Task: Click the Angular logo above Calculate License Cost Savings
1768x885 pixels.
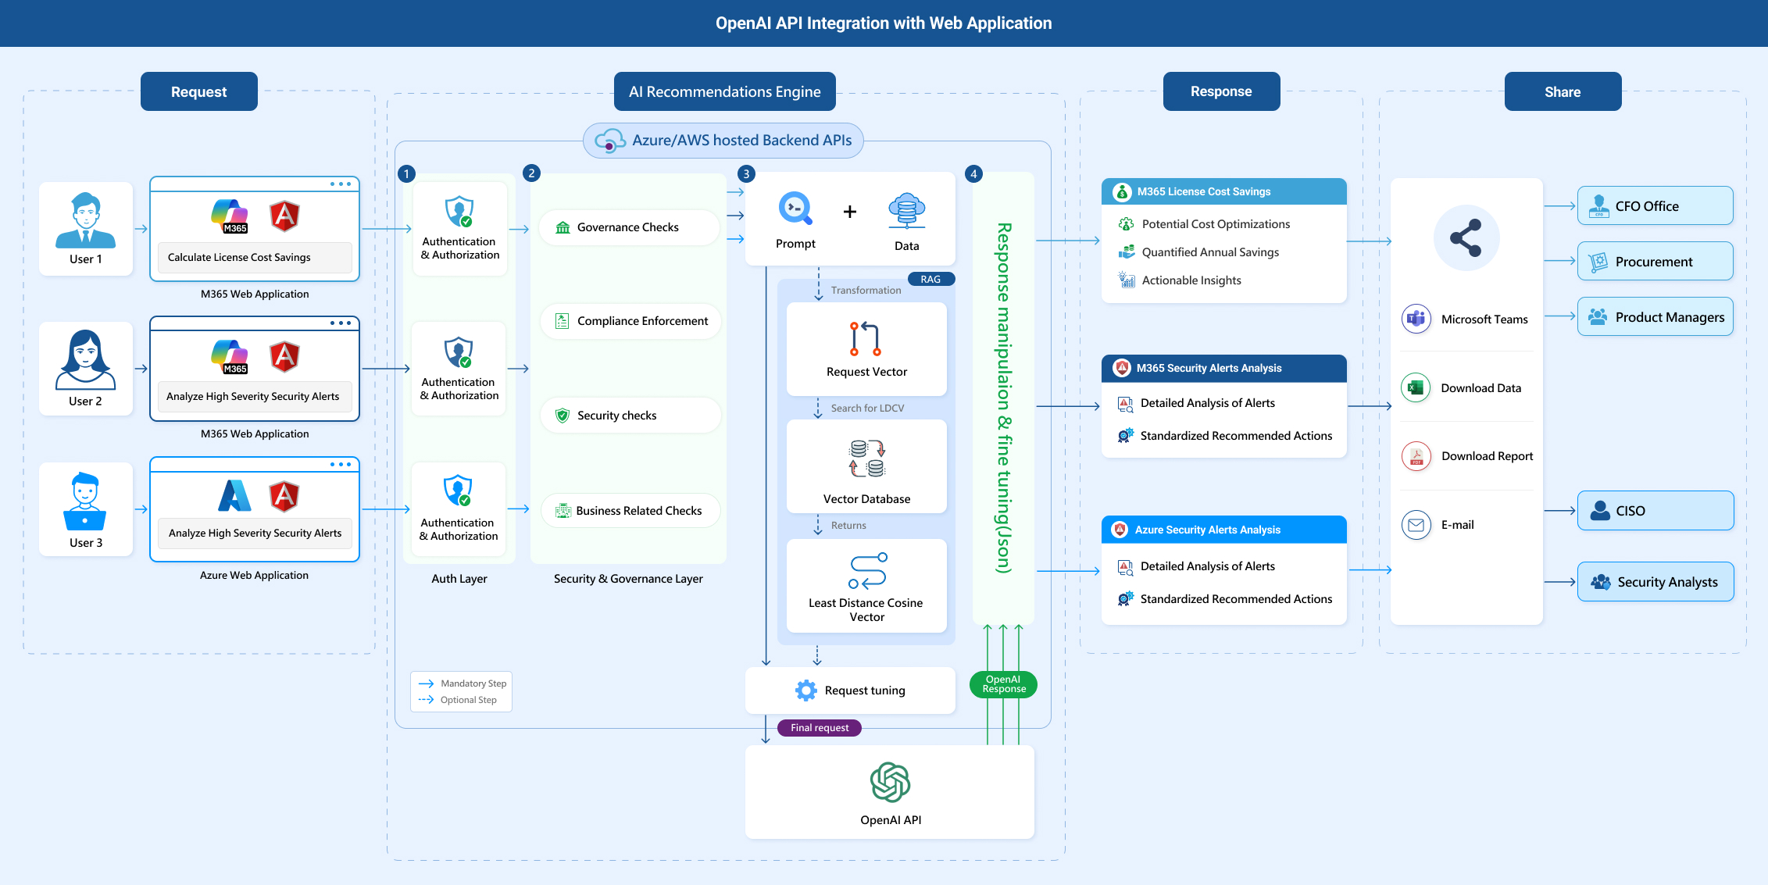Action: 284,216
